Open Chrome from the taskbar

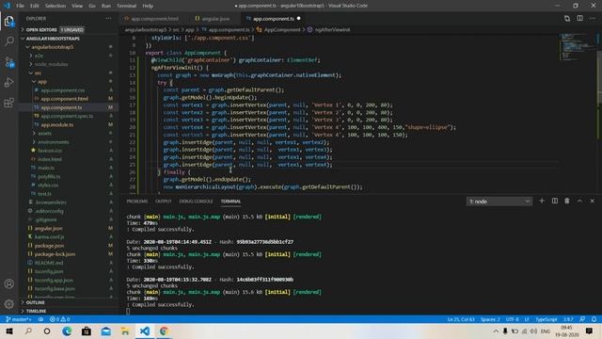[x=164, y=331]
